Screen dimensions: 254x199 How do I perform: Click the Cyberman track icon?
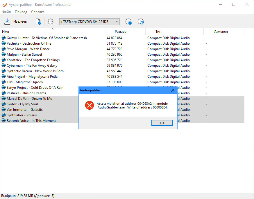click(3, 65)
